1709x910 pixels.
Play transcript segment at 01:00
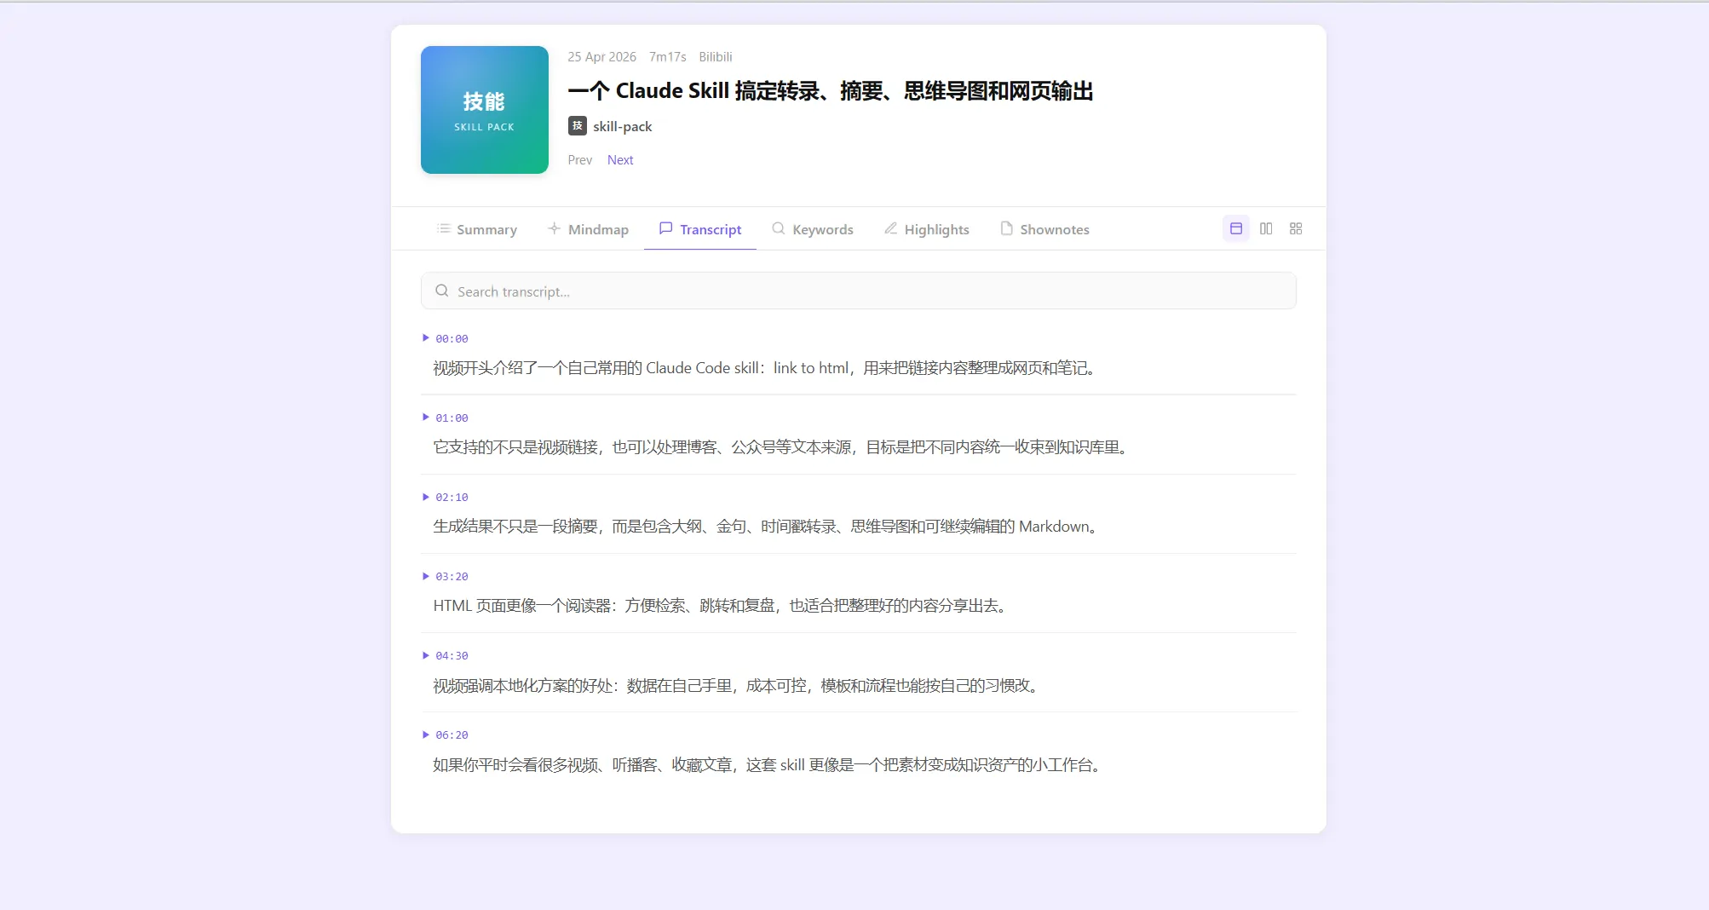tap(426, 418)
